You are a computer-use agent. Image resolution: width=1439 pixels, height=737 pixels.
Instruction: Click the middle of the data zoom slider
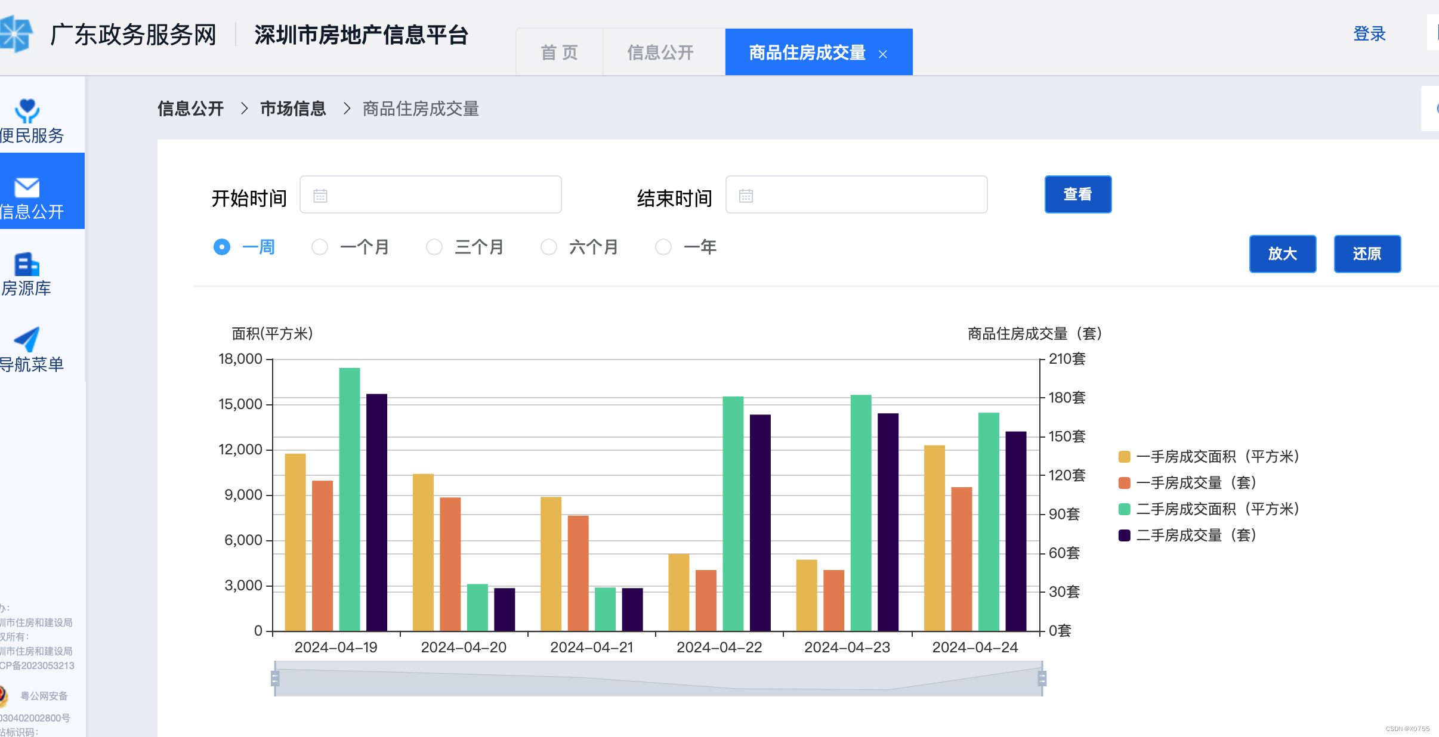click(659, 679)
